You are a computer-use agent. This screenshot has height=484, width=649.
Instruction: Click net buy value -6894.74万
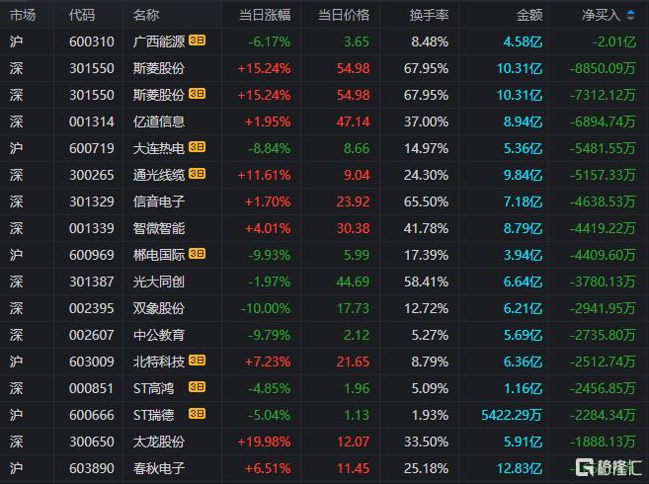click(603, 121)
